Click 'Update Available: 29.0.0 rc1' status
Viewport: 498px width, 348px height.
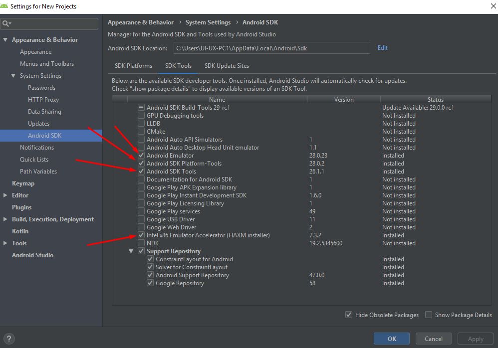click(418, 107)
